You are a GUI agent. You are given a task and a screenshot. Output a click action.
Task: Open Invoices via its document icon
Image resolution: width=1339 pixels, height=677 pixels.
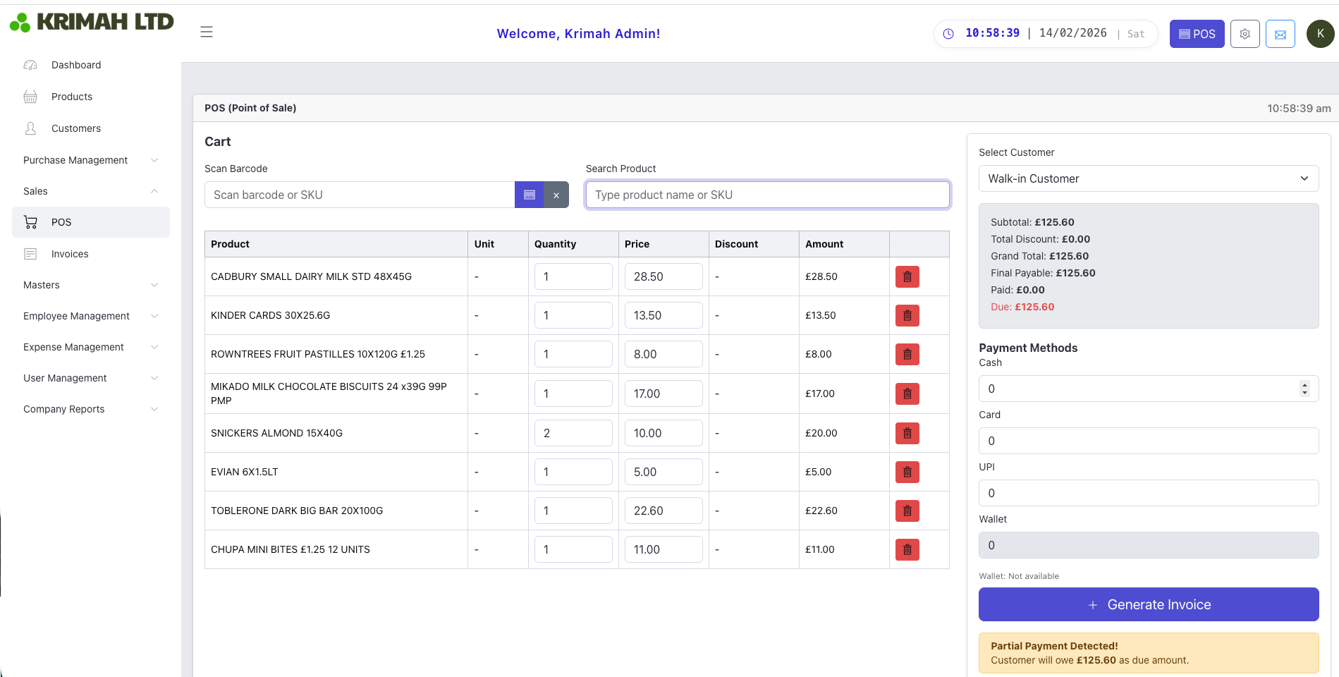[30, 253]
